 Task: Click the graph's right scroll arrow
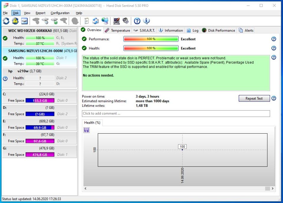pos(273,189)
